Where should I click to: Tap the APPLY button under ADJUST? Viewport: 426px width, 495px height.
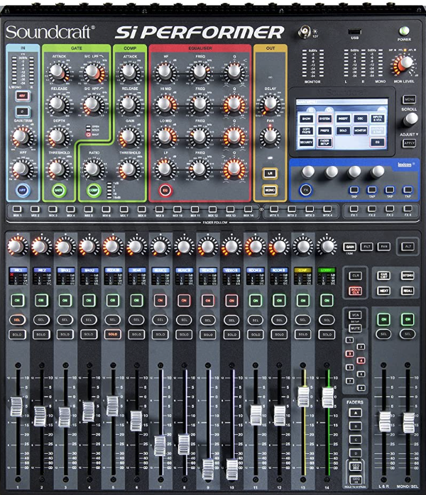tap(409, 143)
